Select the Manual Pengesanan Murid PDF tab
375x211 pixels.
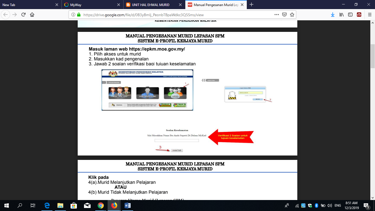pos(216,5)
